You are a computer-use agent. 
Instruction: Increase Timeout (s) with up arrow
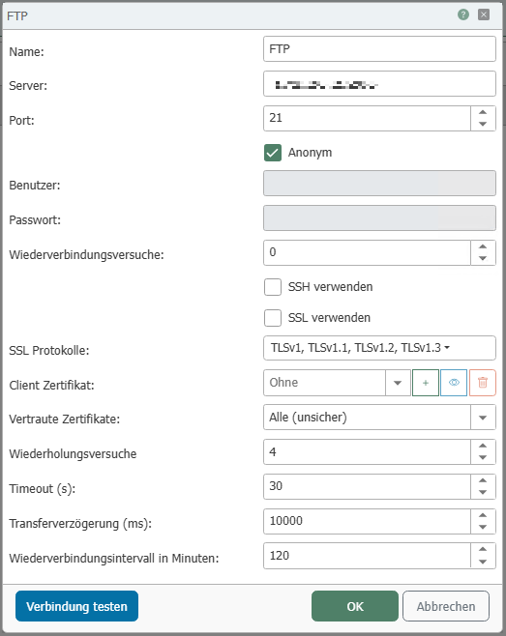click(x=483, y=480)
